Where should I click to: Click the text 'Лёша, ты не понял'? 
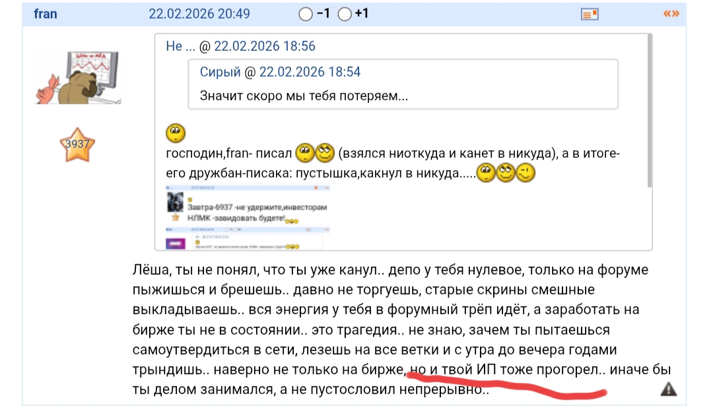[195, 270]
